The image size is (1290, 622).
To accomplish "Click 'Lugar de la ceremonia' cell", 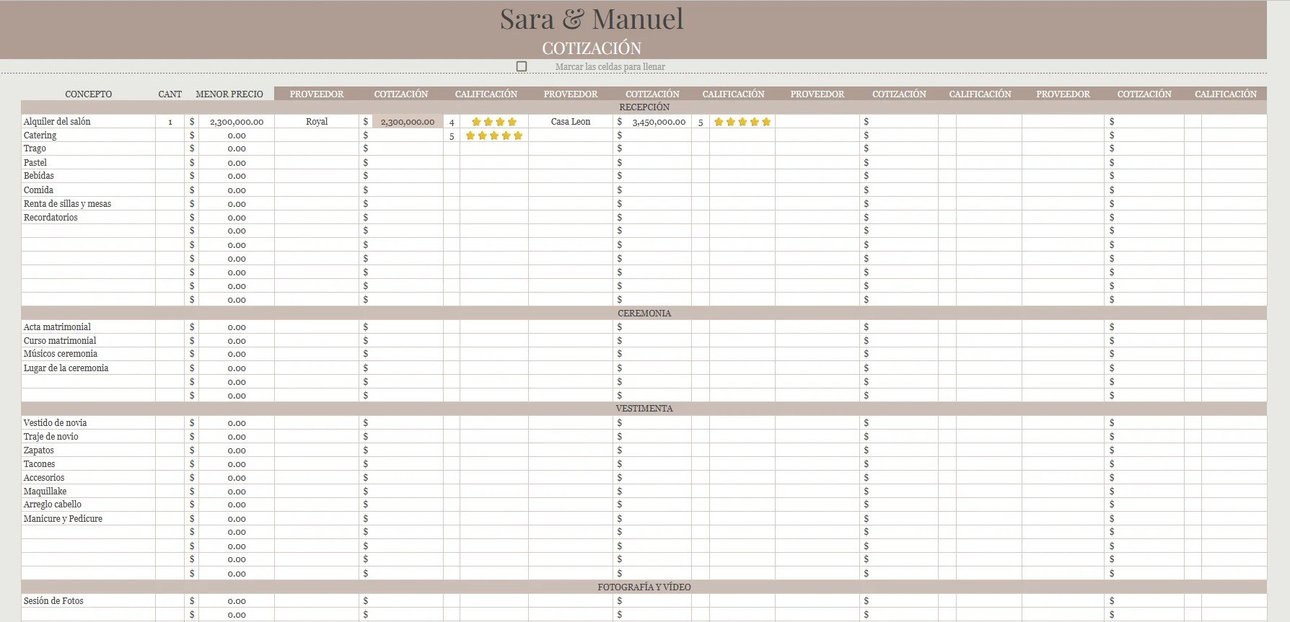I will [x=89, y=368].
